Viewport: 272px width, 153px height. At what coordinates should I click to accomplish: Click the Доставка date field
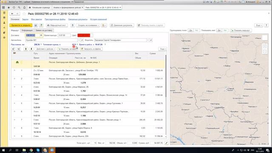(x=33, y=35)
